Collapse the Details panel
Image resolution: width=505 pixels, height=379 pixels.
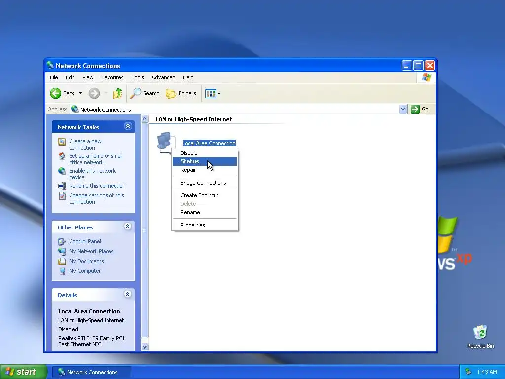pos(128,294)
